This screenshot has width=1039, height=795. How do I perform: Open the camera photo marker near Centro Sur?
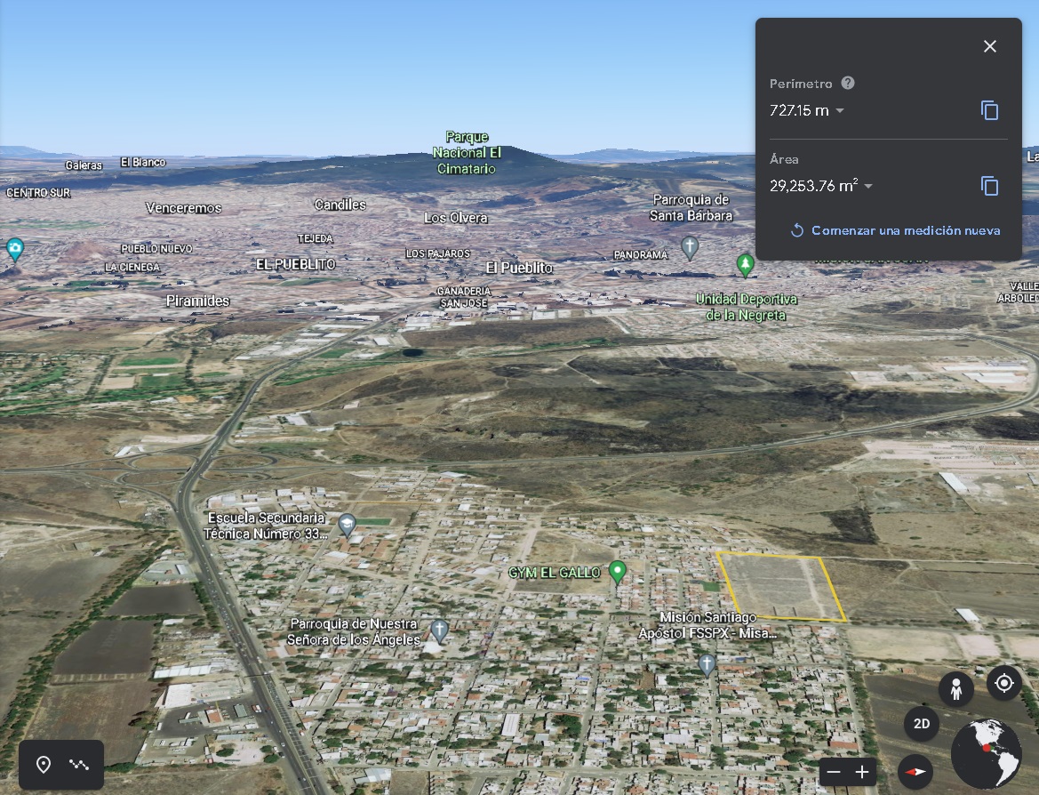[x=14, y=249]
